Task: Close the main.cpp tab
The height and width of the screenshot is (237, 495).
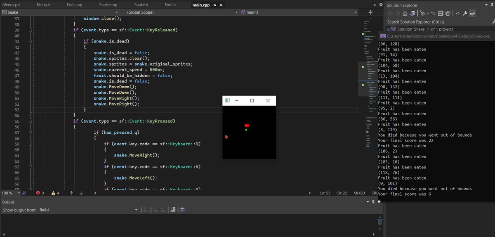Action: click(221, 5)
